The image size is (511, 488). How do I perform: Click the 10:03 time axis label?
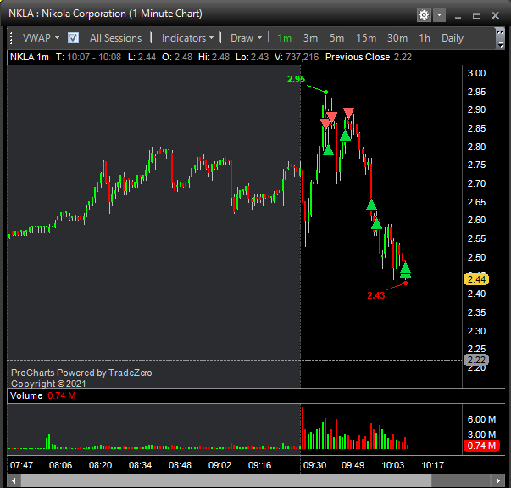(x=392, y=465)
